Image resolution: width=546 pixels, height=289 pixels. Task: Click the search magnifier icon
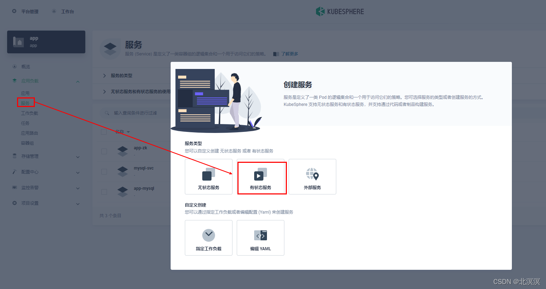[107, 113]
